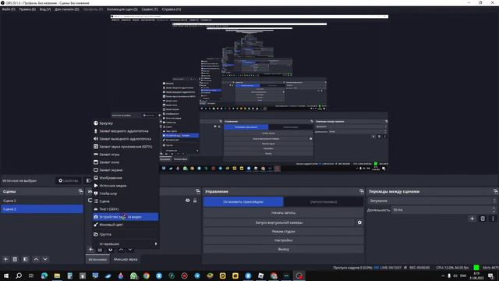Undock the Источники panel via its header icon
499x281 pixels.
pyautogui.click(x=198, y=191)
